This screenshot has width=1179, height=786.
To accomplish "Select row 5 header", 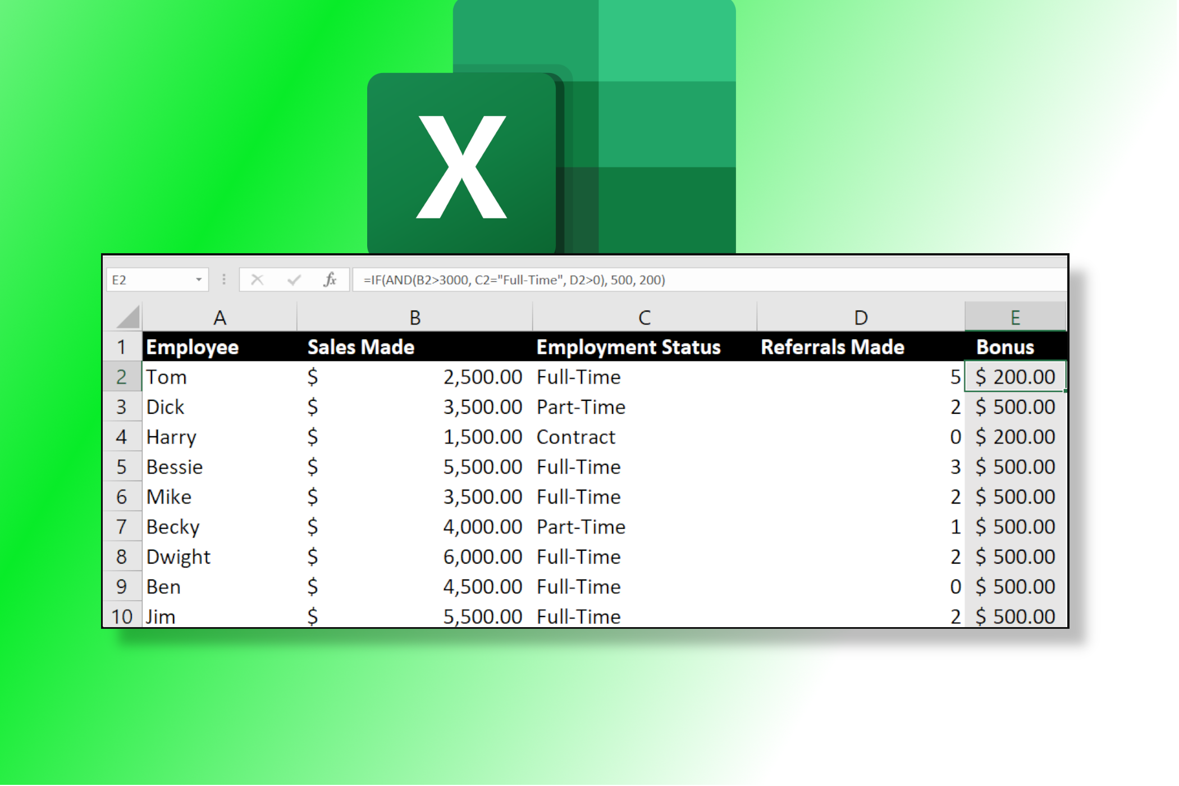I will tap(122, 467).
